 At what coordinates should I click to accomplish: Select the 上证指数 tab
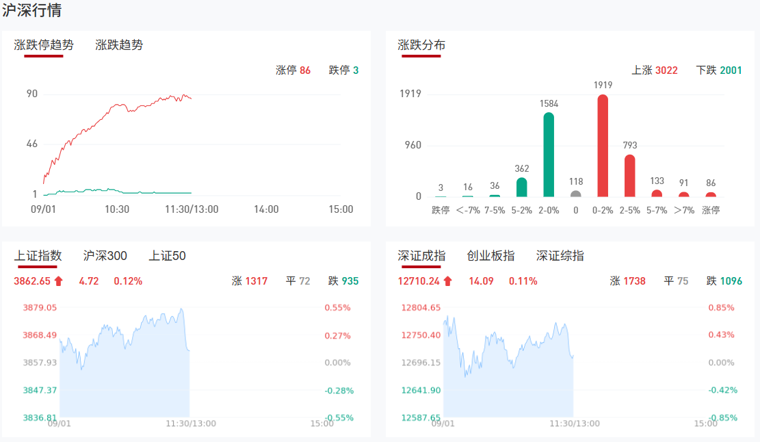[x=38, y=256]
